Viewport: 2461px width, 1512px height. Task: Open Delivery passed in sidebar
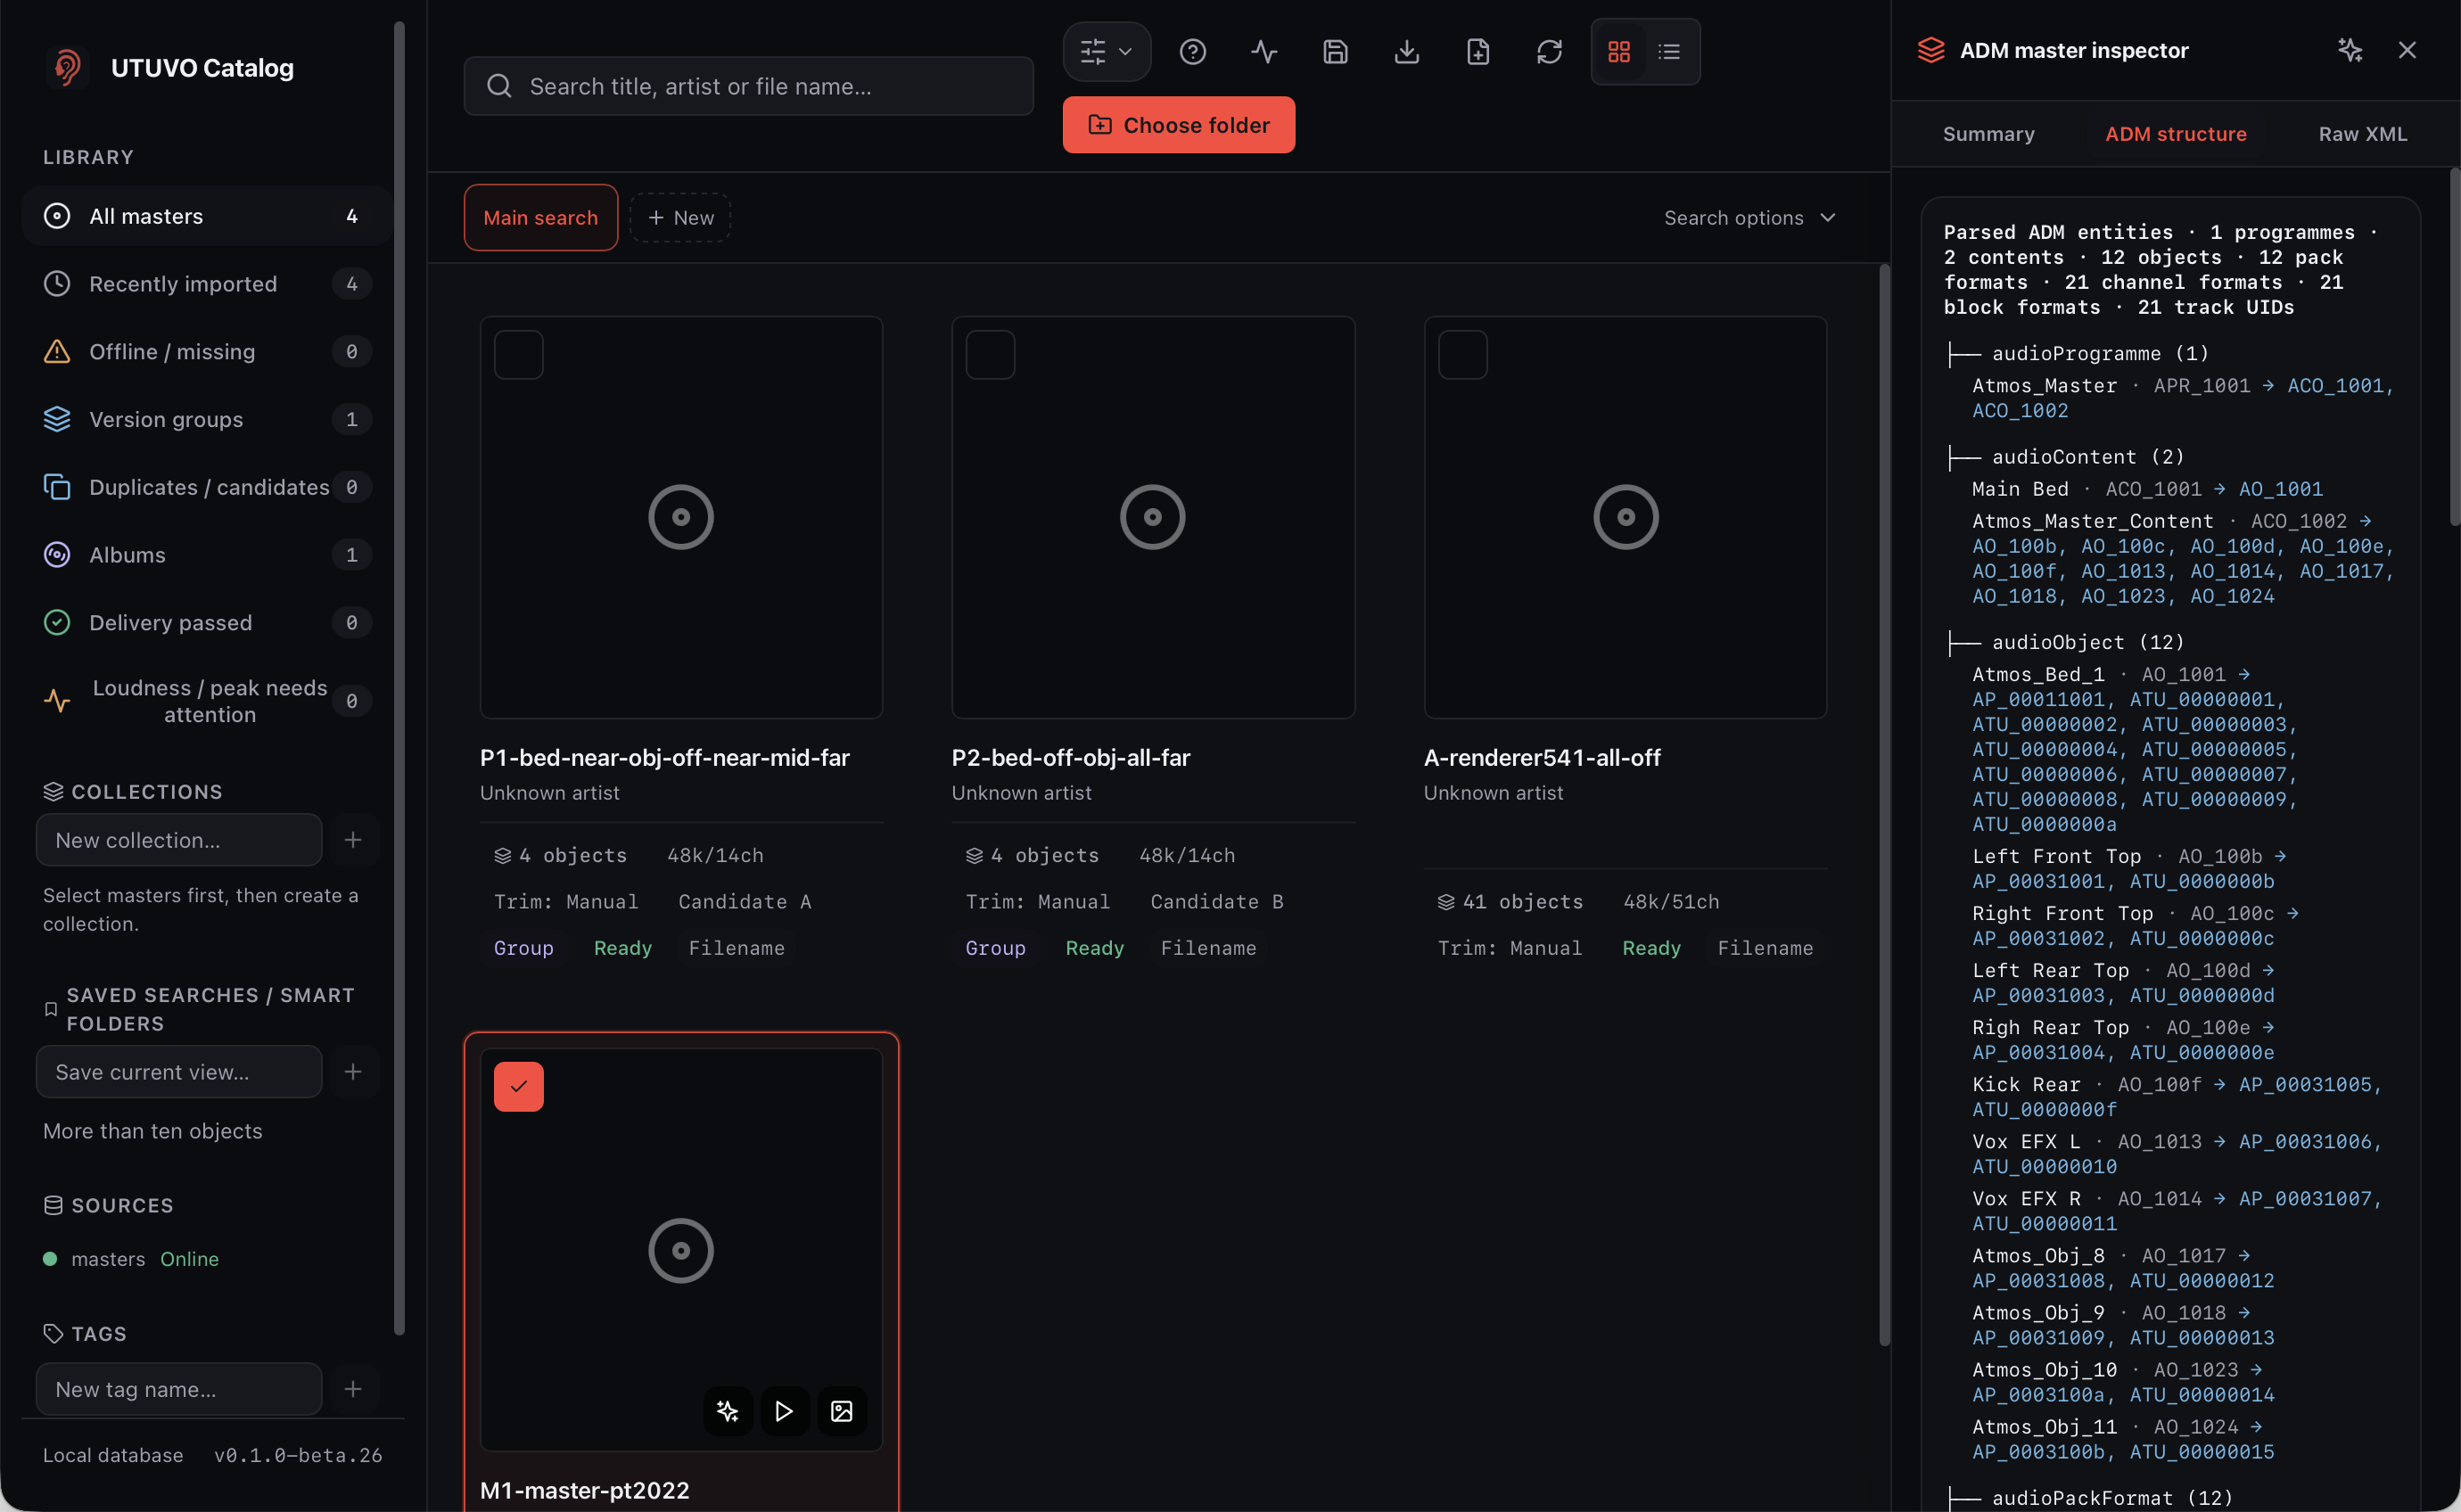[x=207, y=623]
